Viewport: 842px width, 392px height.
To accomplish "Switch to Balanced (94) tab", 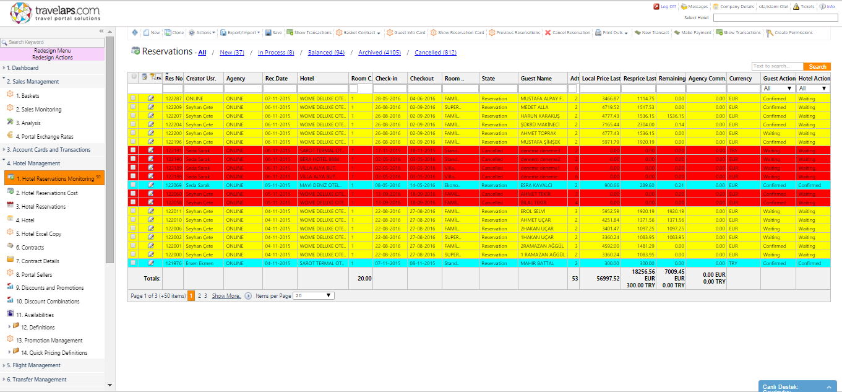I will [x=326, y=53].
